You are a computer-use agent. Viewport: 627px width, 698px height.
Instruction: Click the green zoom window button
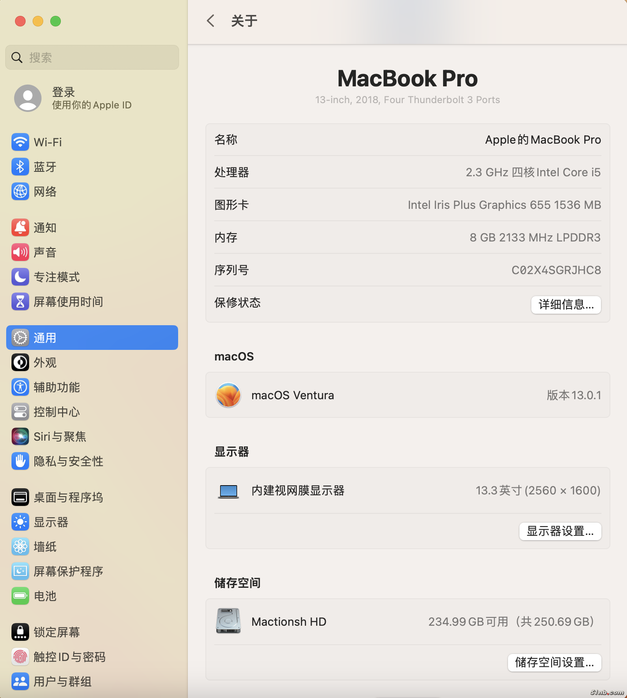56,21
